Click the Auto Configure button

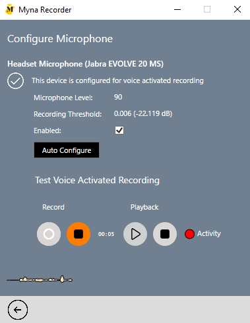click(67, 150)
